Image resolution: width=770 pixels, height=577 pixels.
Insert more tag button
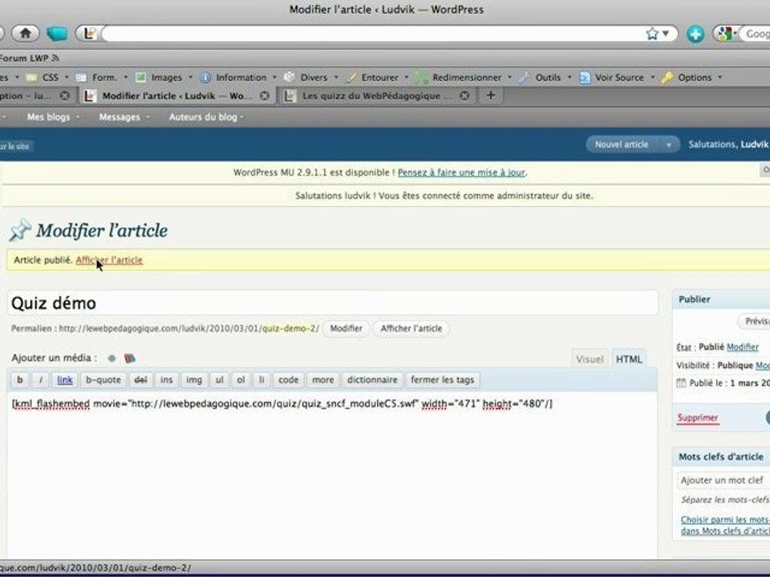322,380
